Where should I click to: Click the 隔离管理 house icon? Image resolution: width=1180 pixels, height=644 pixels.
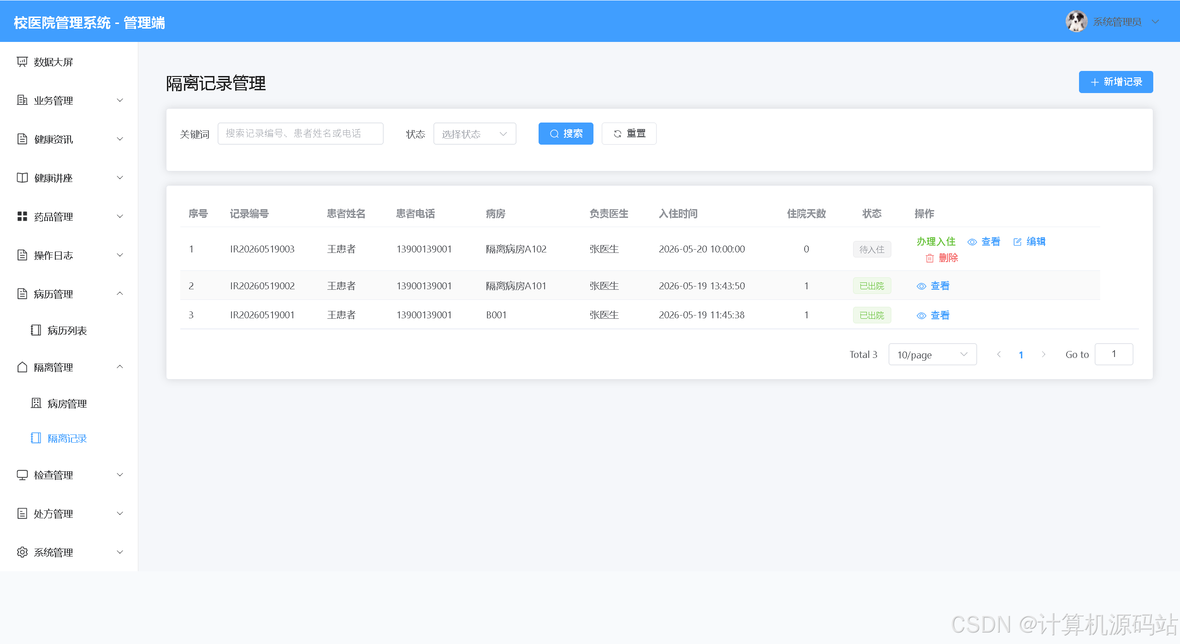(22, 367)
